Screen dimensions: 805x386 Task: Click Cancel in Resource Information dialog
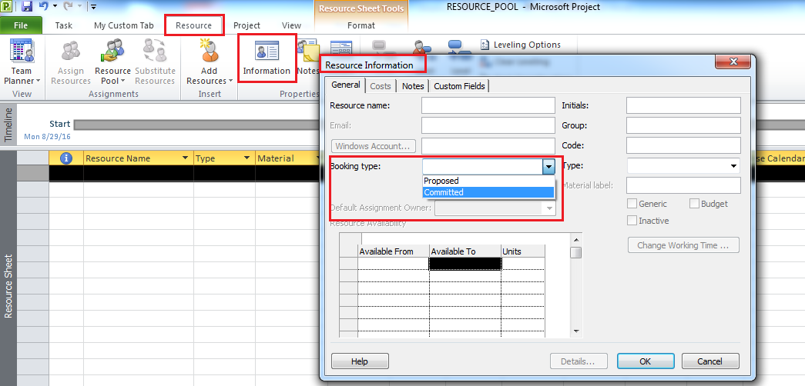pos(710,361)
